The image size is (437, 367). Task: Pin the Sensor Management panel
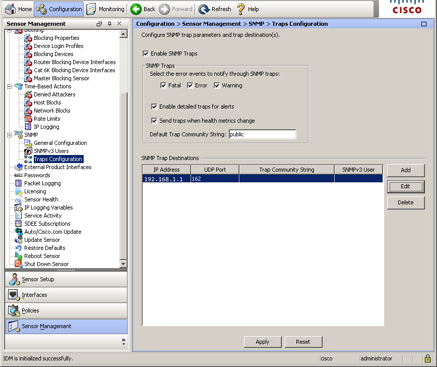tap(109, 24)
